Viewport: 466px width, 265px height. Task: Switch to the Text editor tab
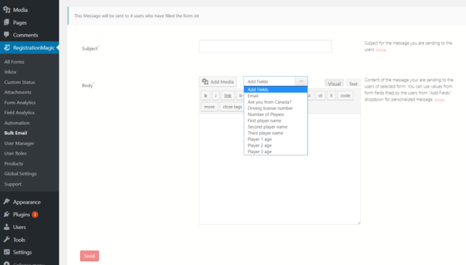[x=353, y=83]
